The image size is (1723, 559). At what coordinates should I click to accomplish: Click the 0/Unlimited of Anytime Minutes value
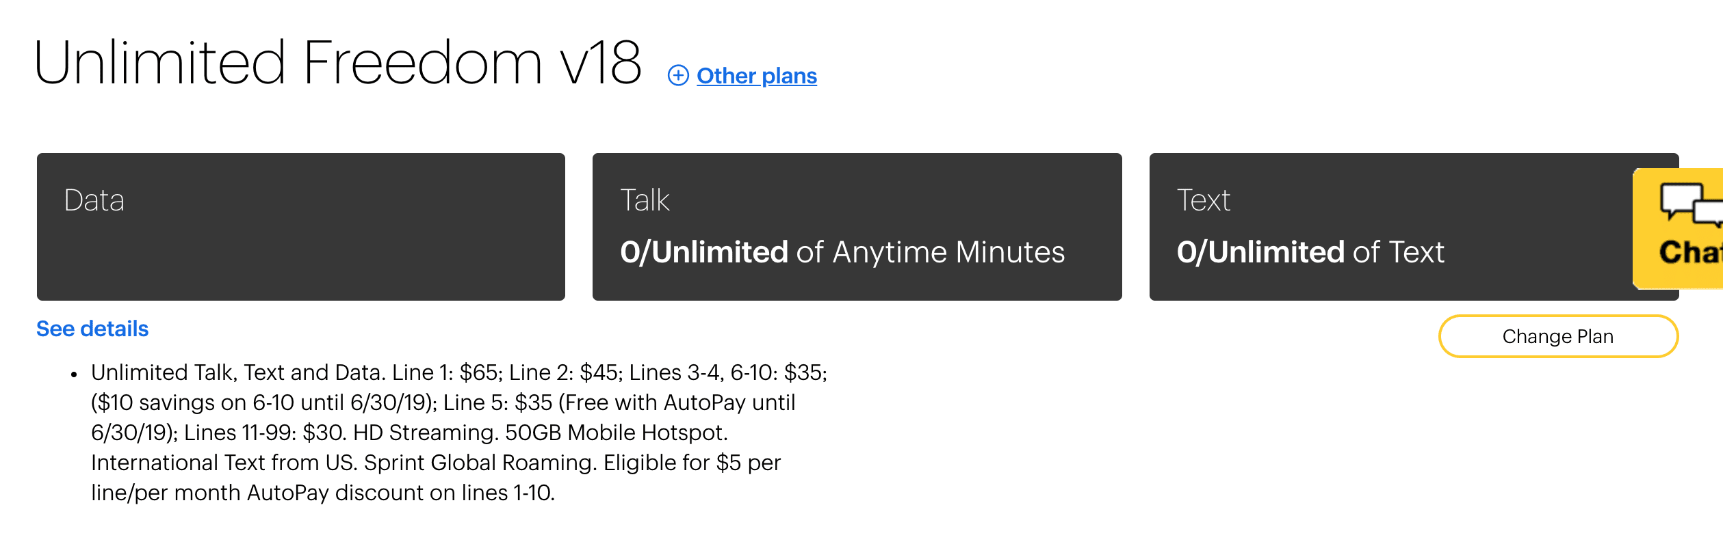(x=842, y=252)
